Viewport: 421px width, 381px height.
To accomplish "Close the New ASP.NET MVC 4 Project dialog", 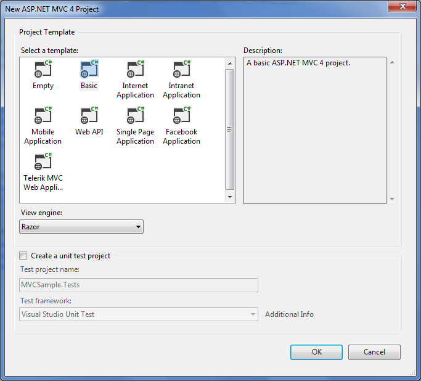I will tap(402, 6).
